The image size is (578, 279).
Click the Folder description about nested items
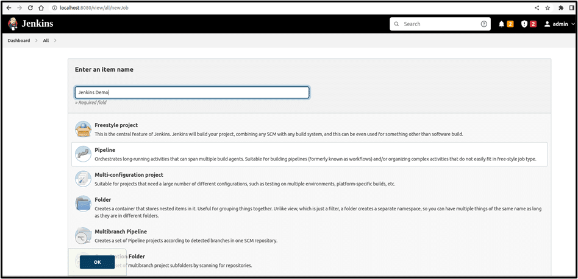click(318, 212)
